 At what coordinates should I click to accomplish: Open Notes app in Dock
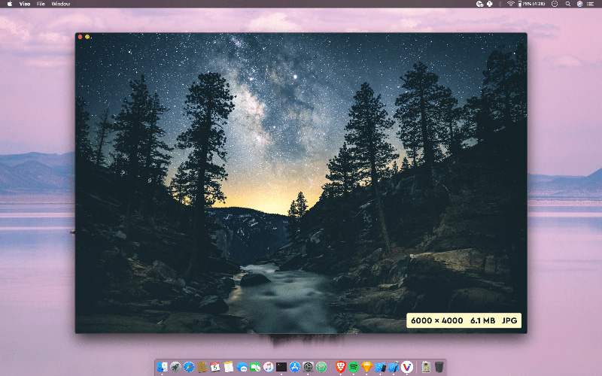pyautogui.click(x=229, y=367)
